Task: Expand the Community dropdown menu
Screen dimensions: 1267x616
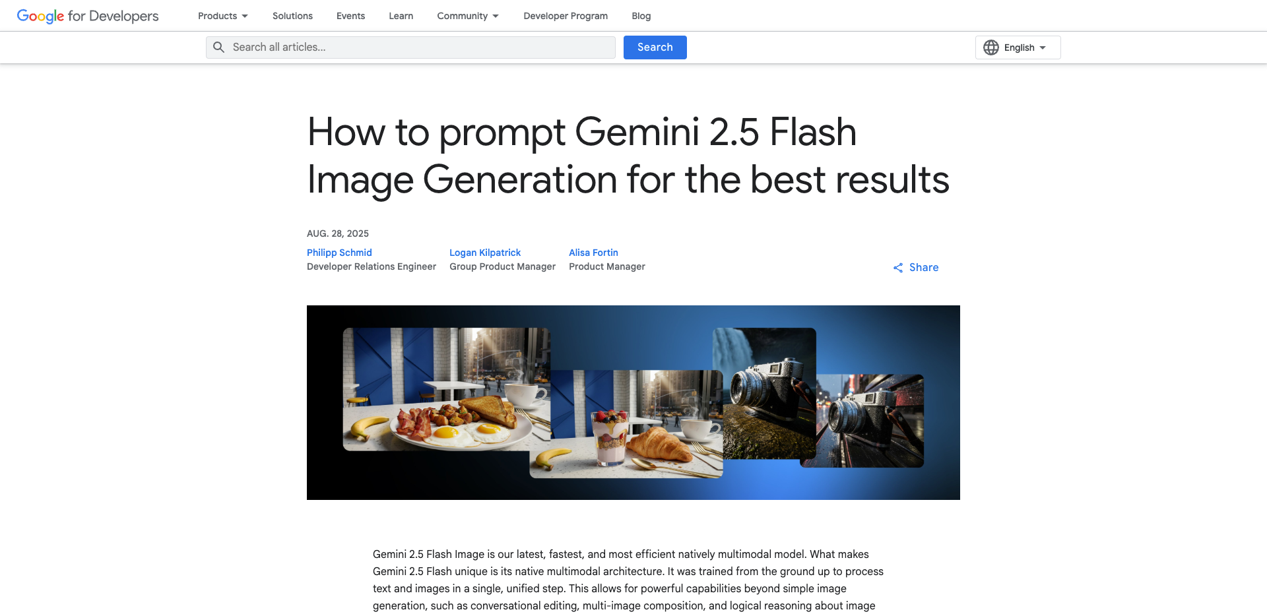Action: pos(468,16)
